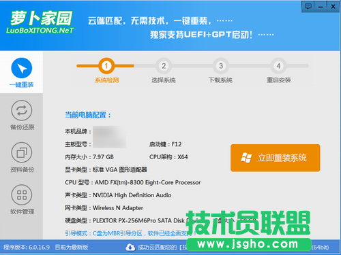Click the 选择系统 step label

pos(164,80)
